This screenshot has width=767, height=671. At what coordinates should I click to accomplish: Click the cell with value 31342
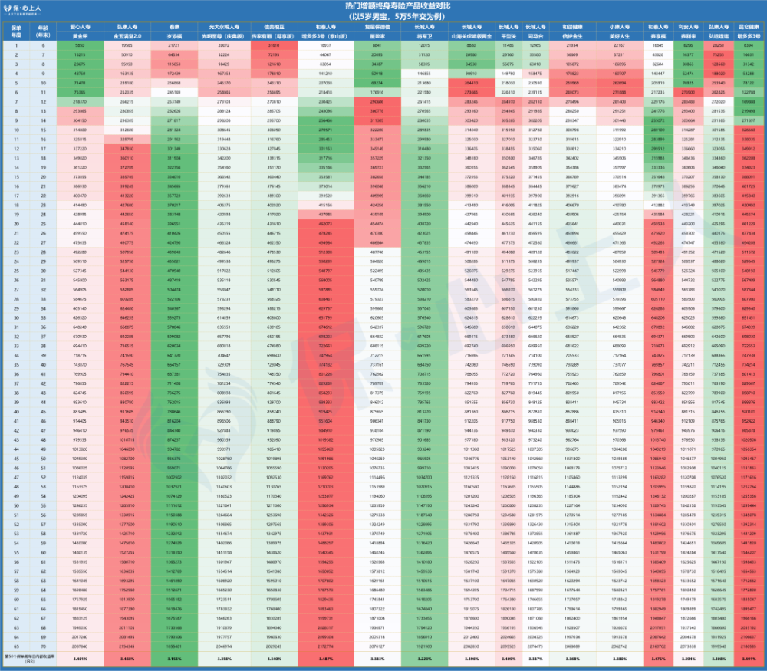749,64
